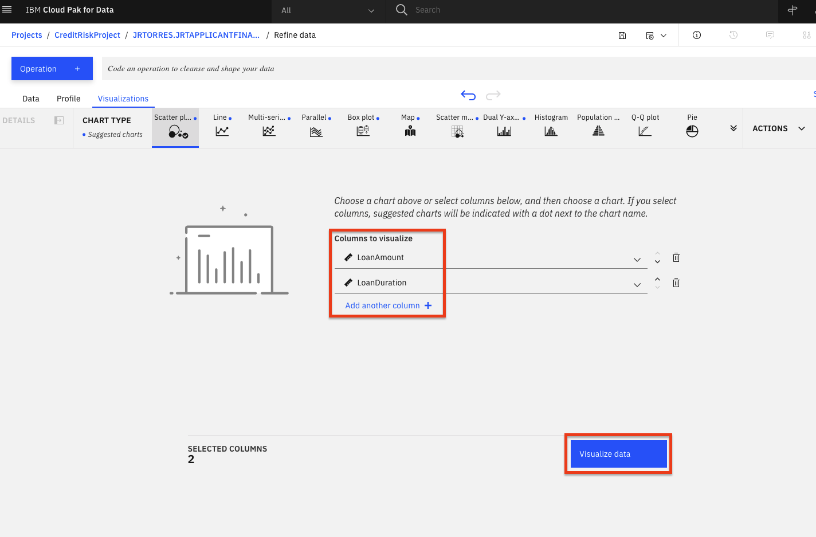The image size is (816, 537).
Task: Open the version history icon
Action: click(x=733, y=35)
